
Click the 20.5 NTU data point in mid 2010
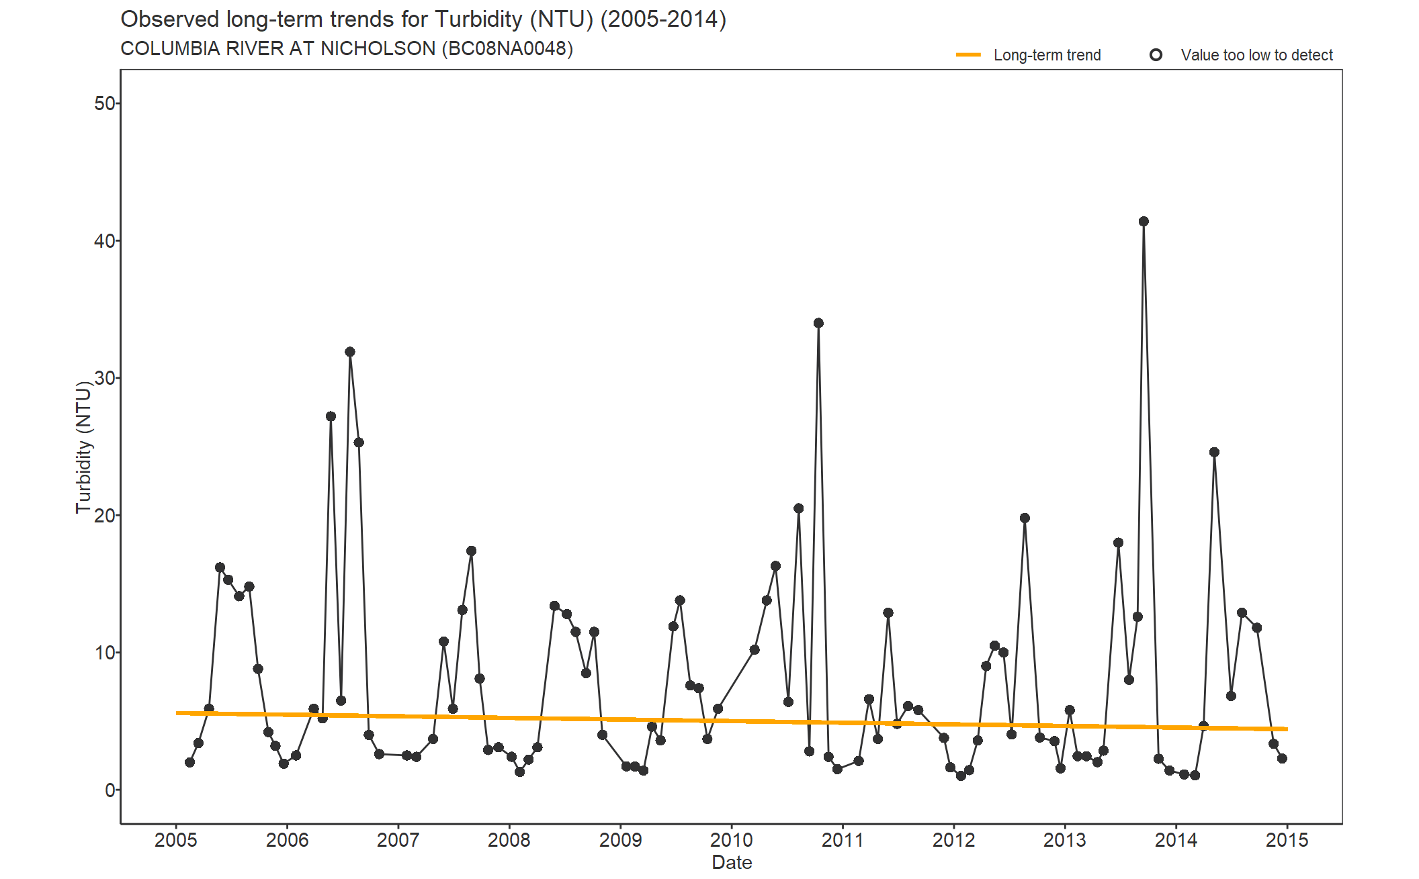pos(798,508)
